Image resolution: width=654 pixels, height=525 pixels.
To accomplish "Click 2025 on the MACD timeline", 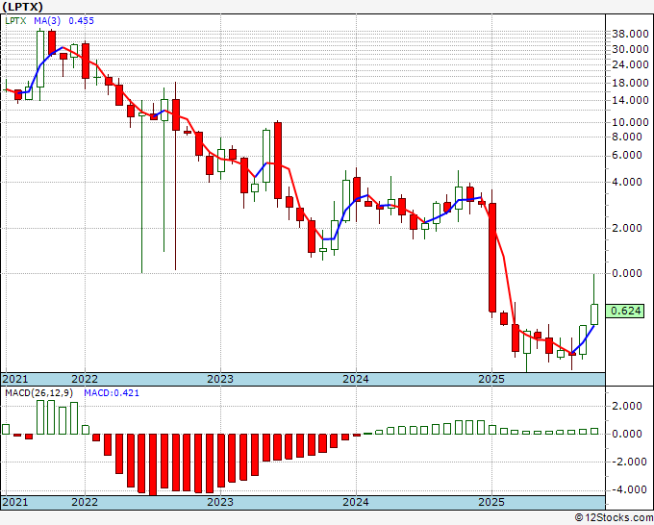I will coord(491,502).
